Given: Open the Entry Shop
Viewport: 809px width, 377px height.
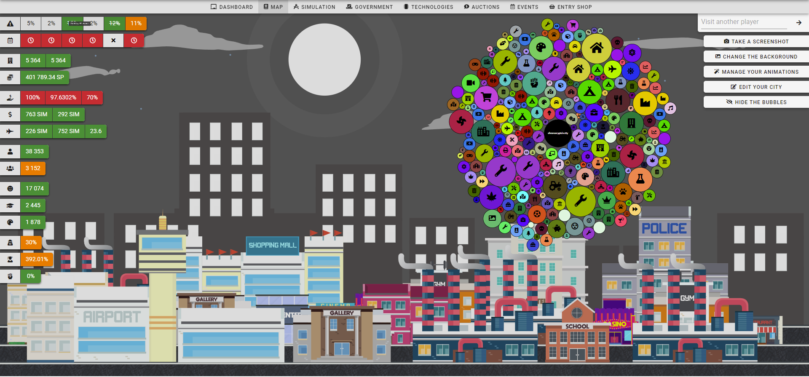Looking at the screenshot, I should 571,7.
